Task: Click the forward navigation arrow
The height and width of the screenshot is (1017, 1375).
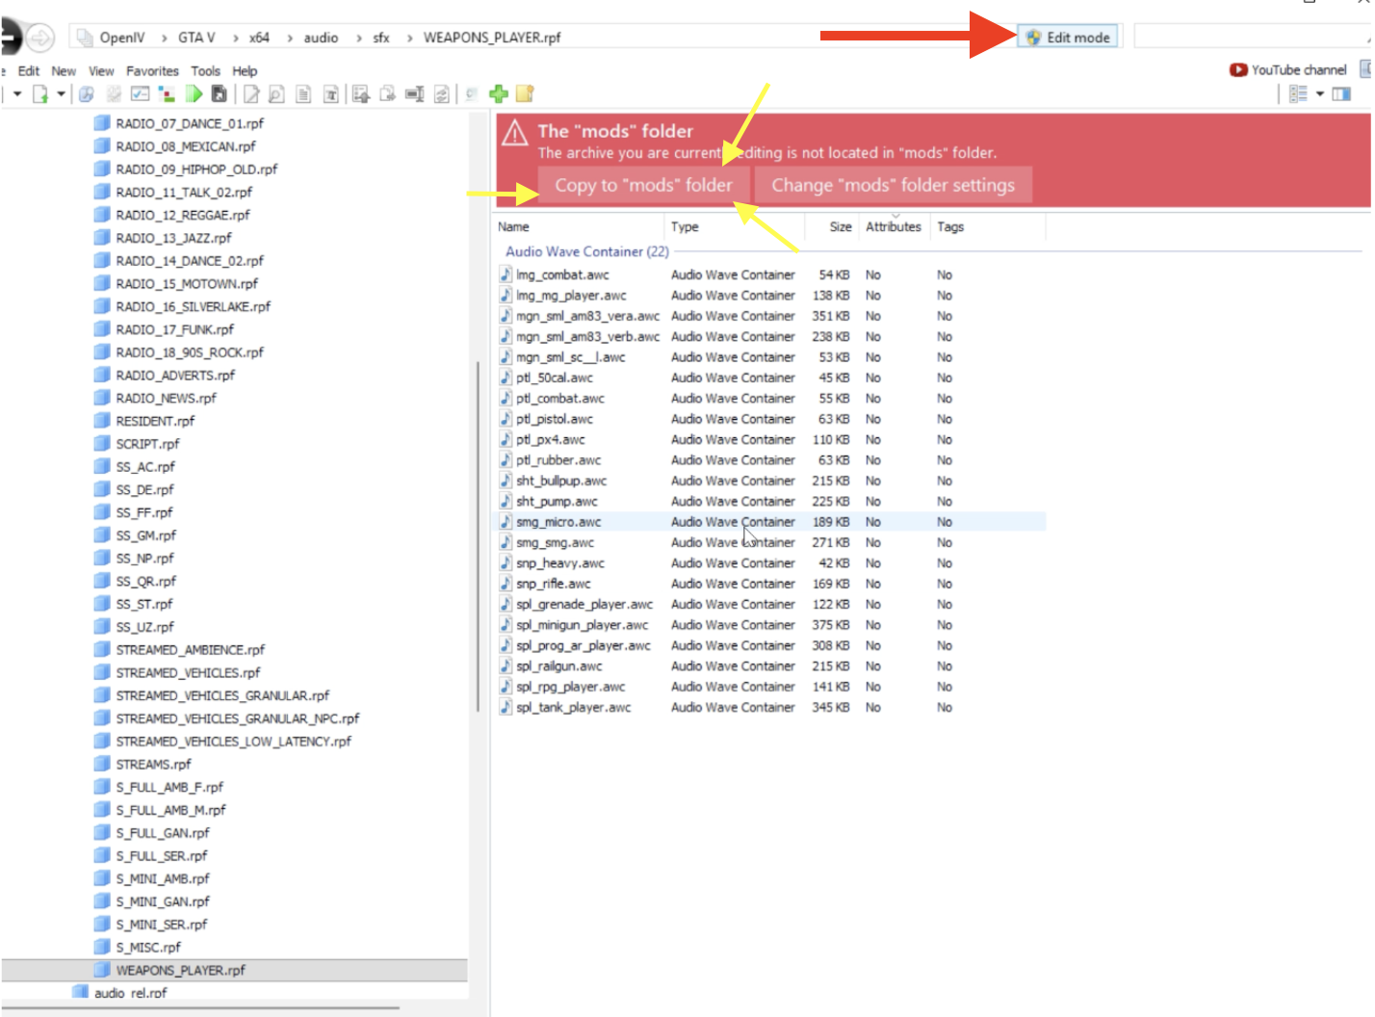Action: pyautogui.click(x=40, y=38)
